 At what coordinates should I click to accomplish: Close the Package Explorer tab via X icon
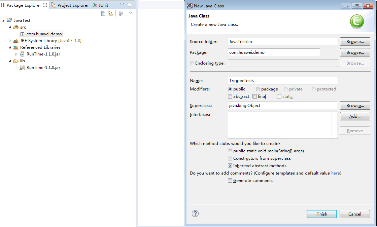(x=45, y=5)
